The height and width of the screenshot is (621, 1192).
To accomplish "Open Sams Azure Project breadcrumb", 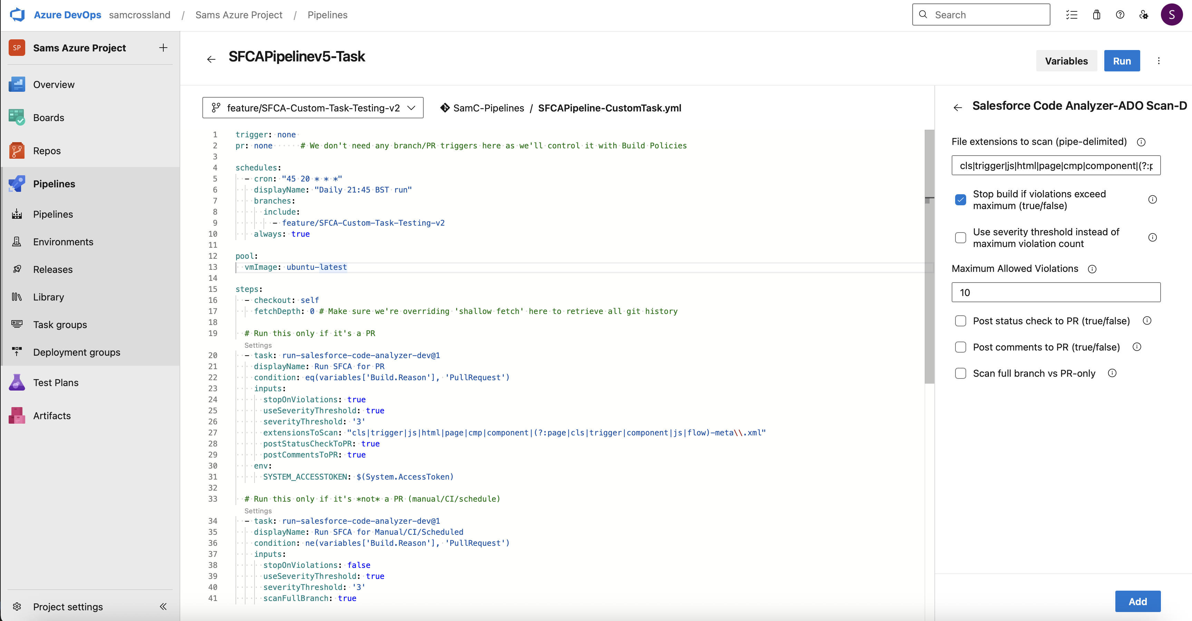I will click(239, 14).
